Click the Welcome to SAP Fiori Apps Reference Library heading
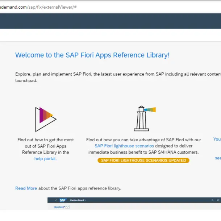 [92, 55]
